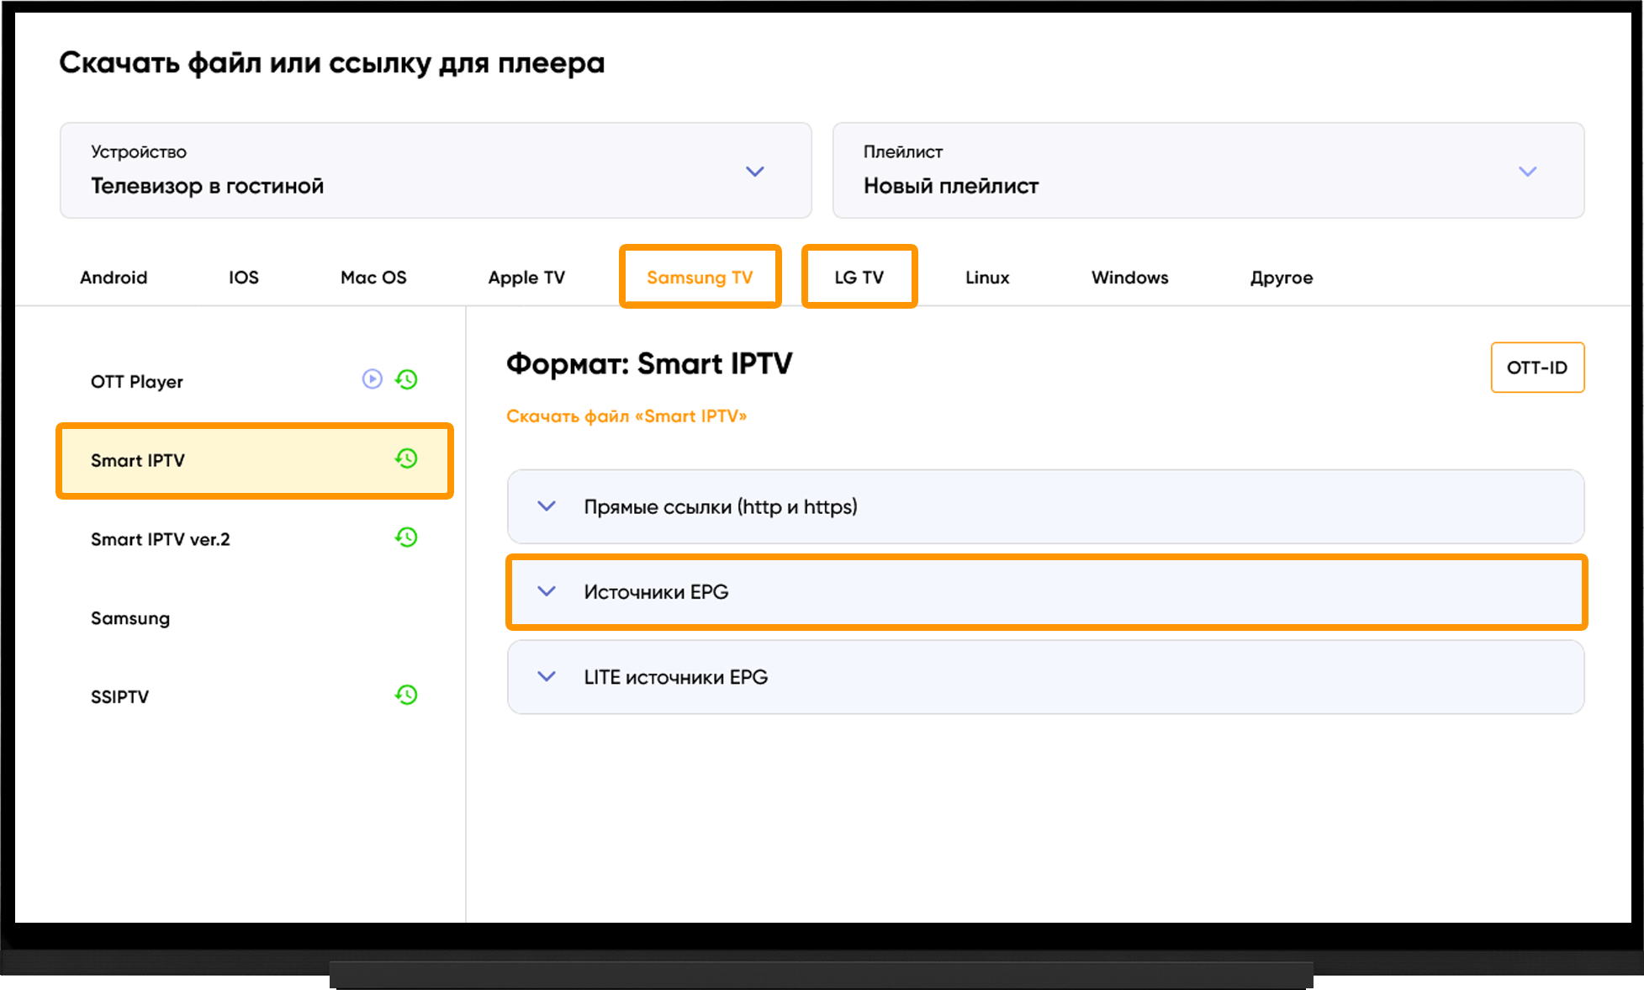This screenshot has width=1644, height=990.
Task: Click the play icon next to OTT Player
Action: [372, 379]
